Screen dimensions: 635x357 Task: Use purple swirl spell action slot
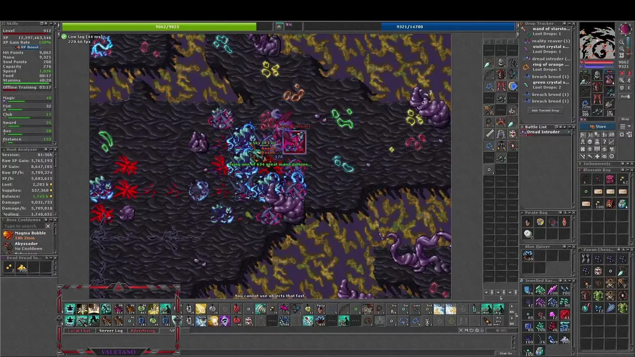click(225, 321)
